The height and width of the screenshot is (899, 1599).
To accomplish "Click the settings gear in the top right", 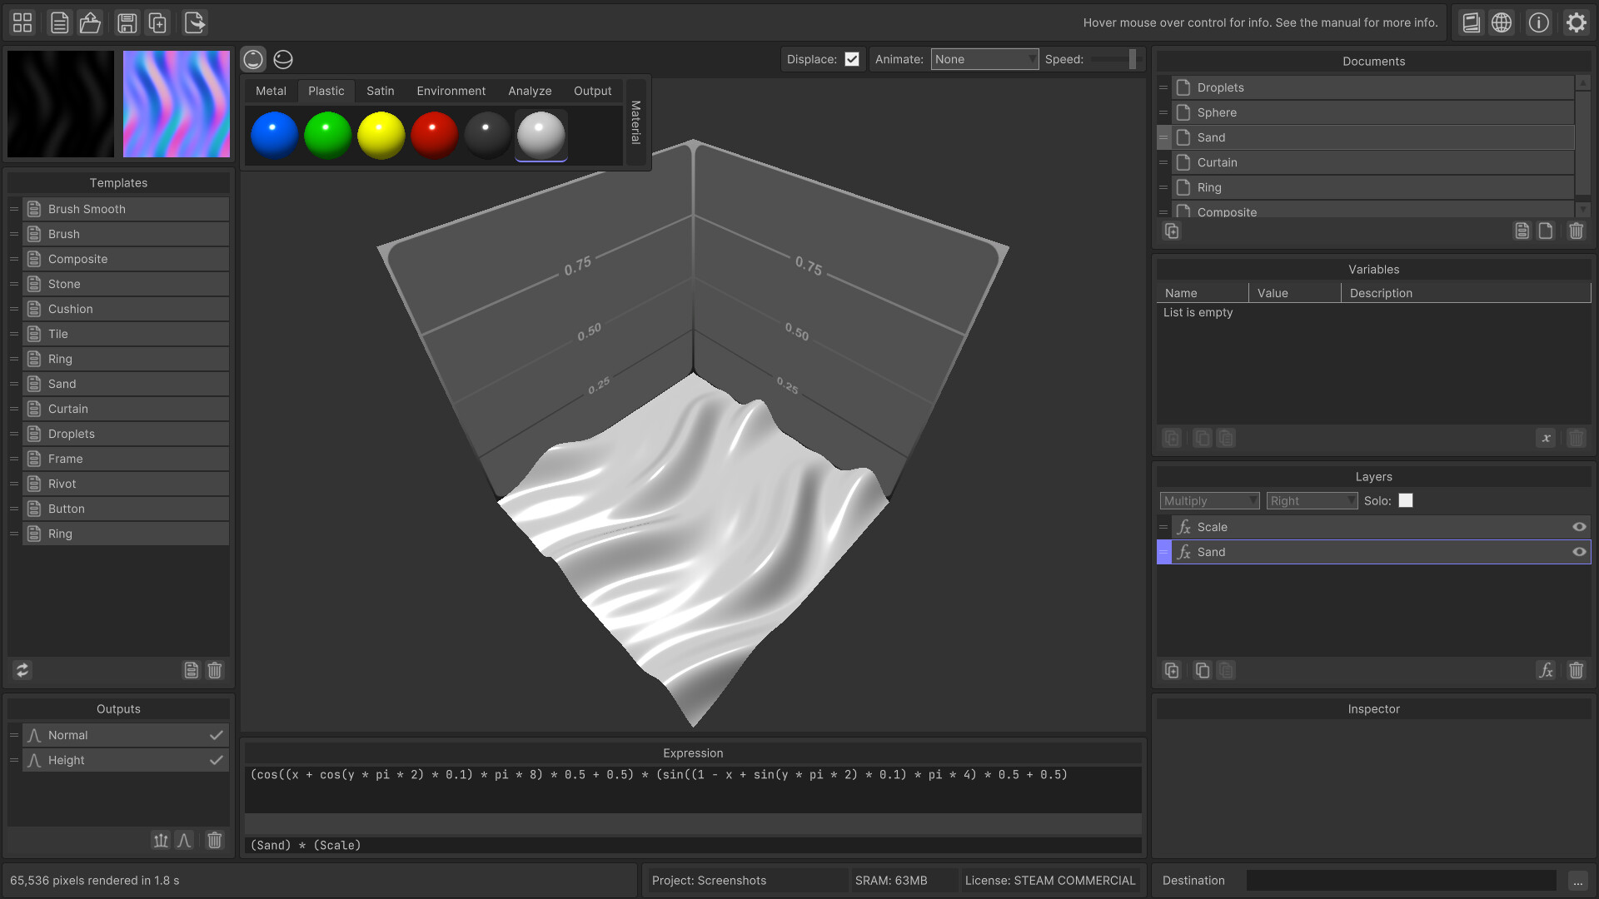I will 1576,22.
